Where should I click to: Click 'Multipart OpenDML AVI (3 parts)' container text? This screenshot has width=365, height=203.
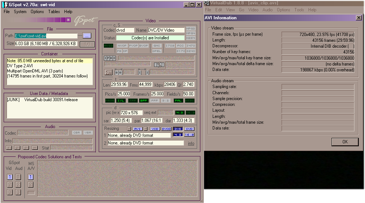[x=35, y=71]
